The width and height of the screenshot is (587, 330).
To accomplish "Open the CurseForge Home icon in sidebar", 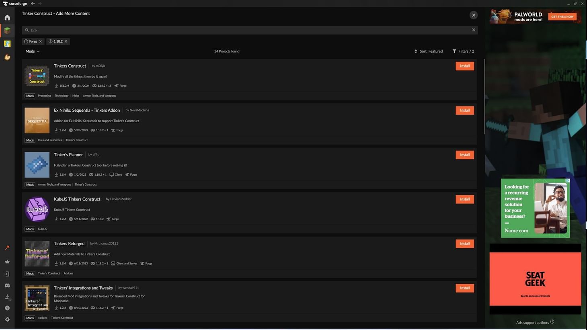I will tap(7, 17).
